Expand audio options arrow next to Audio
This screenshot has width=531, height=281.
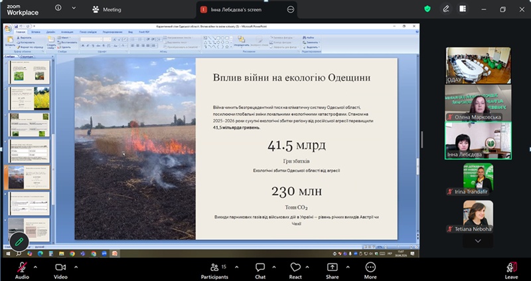[x=36, y=267]
